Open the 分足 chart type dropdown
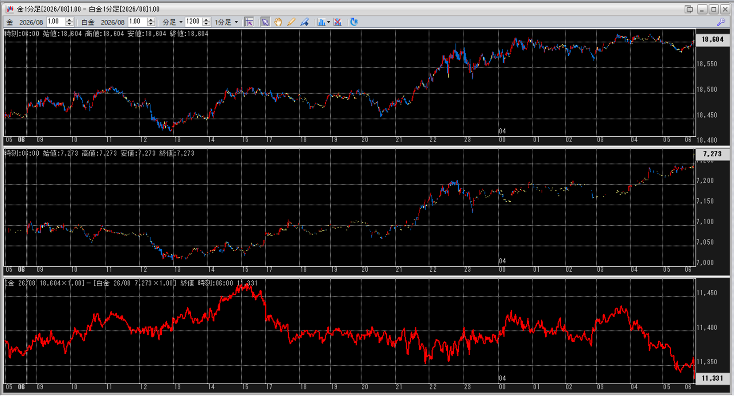Screen dimensions: 734x396 click(x=172, y=22)
